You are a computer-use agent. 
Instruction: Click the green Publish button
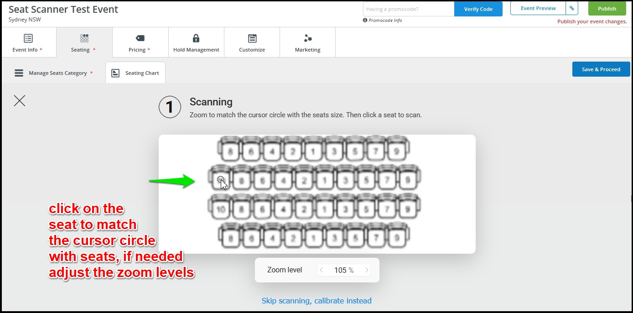[x=607, y=8]
